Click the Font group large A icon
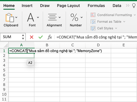The image size is (137, 102). click(x=30, y=17)
